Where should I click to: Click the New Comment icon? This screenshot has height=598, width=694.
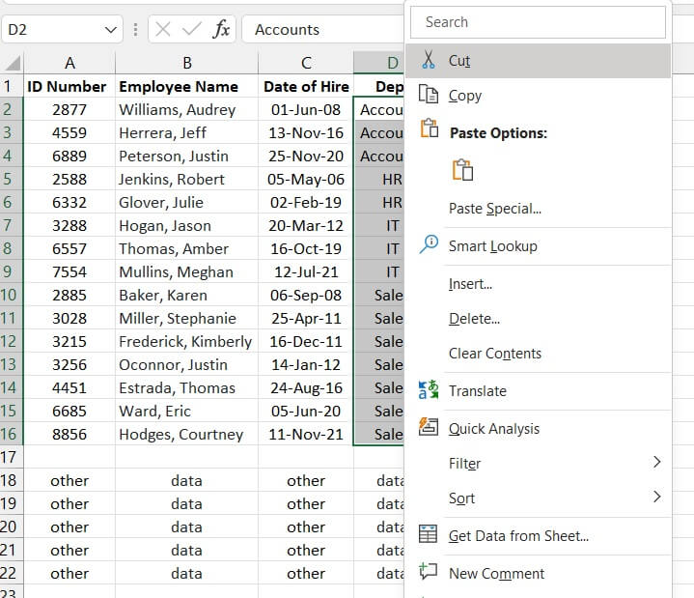click(429, 573)
